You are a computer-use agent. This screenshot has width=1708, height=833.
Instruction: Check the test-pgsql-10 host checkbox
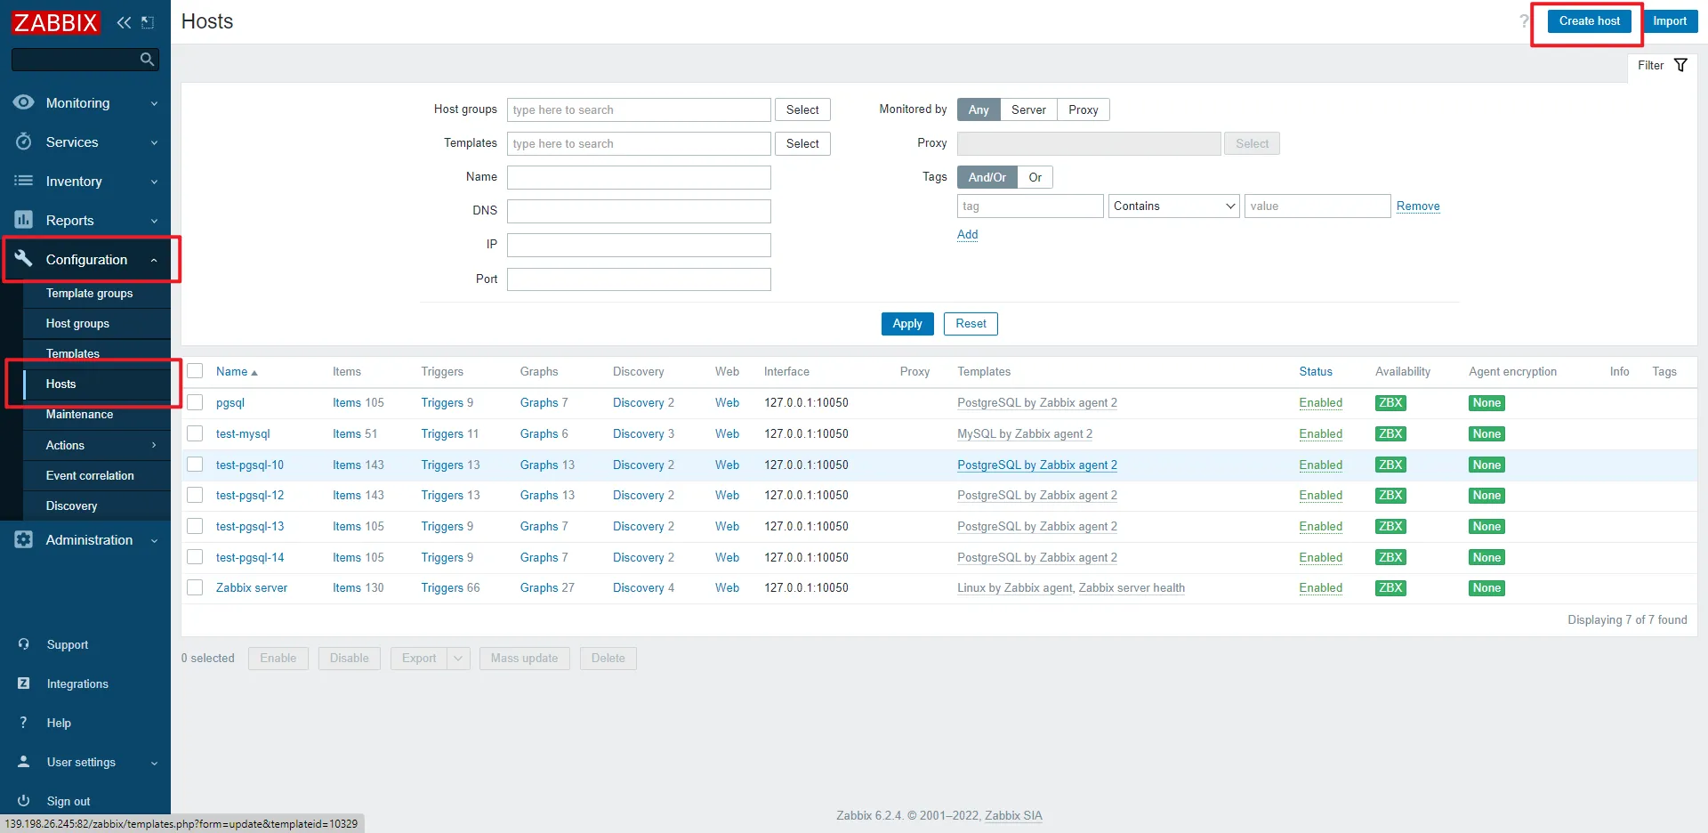pyautogui.click(x=196, y=465)
